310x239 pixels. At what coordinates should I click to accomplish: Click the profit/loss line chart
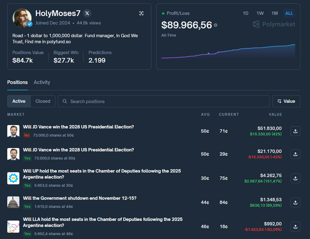228,52
